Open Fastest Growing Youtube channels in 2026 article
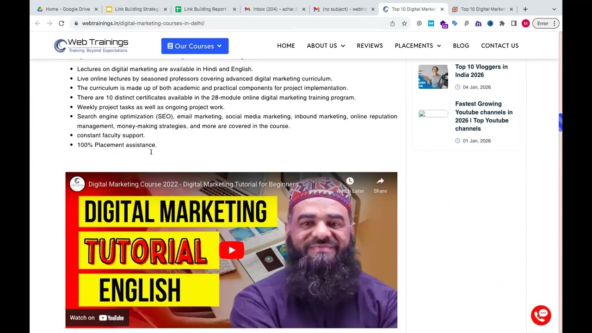This screenshot has width=592, height=333. [x=484, y=116]
